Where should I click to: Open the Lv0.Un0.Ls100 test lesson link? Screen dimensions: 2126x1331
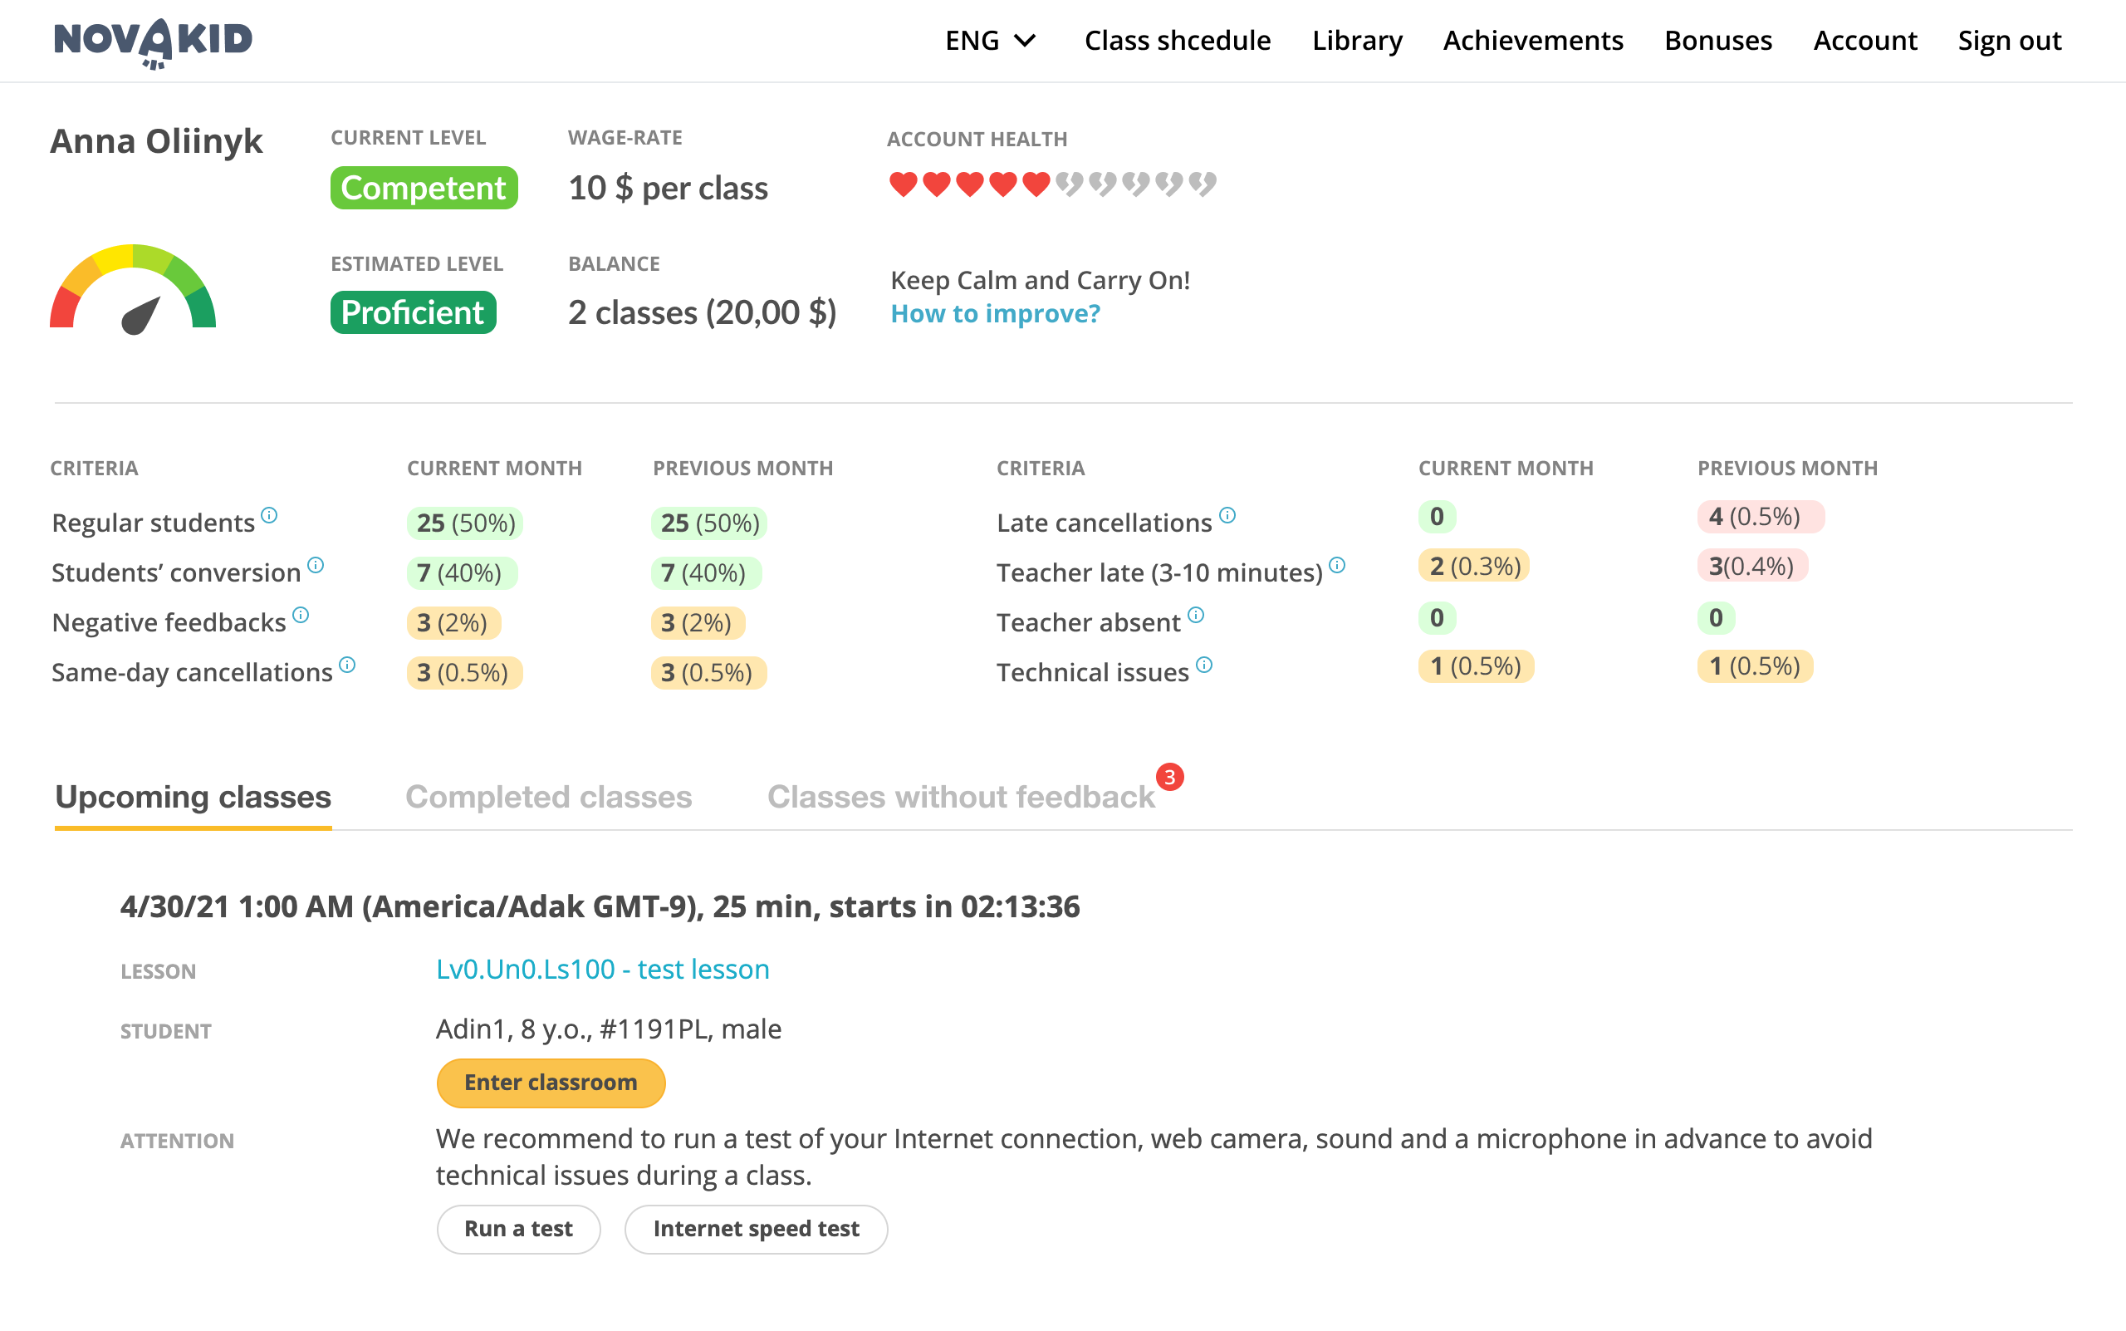click(603, 970)
